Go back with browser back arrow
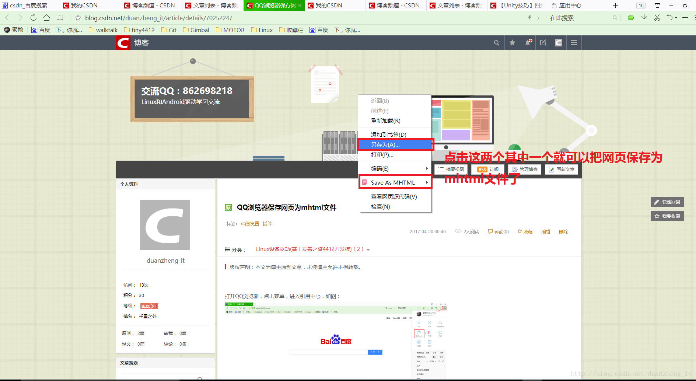696x381 pixels. point(7,18)
